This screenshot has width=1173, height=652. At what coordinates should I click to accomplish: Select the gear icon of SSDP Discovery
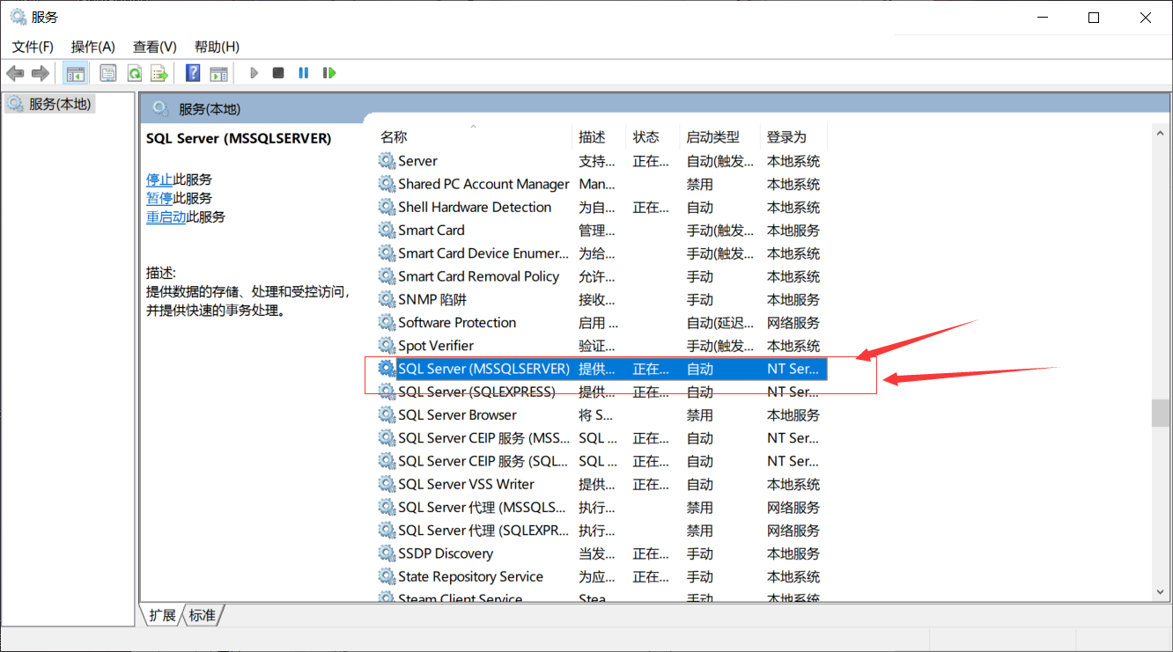point(387,553)
